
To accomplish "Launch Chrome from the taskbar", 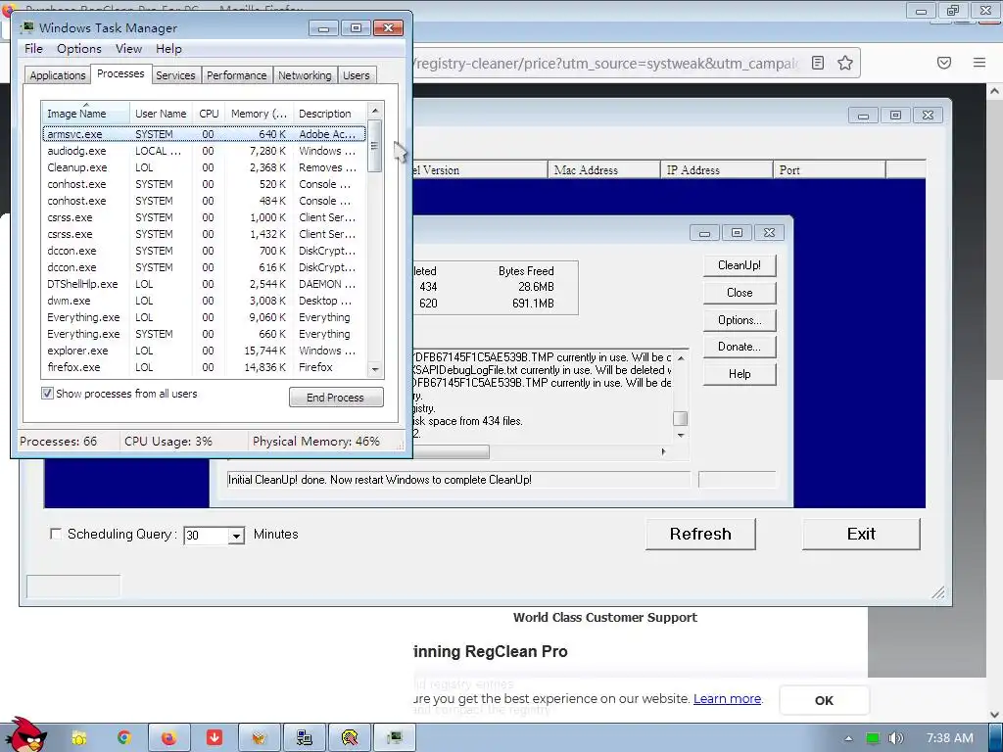I will click(124, 738).
